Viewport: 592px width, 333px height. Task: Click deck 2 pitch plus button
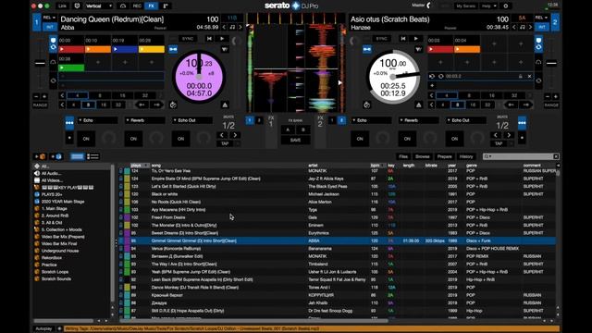(x=555, y=96)
